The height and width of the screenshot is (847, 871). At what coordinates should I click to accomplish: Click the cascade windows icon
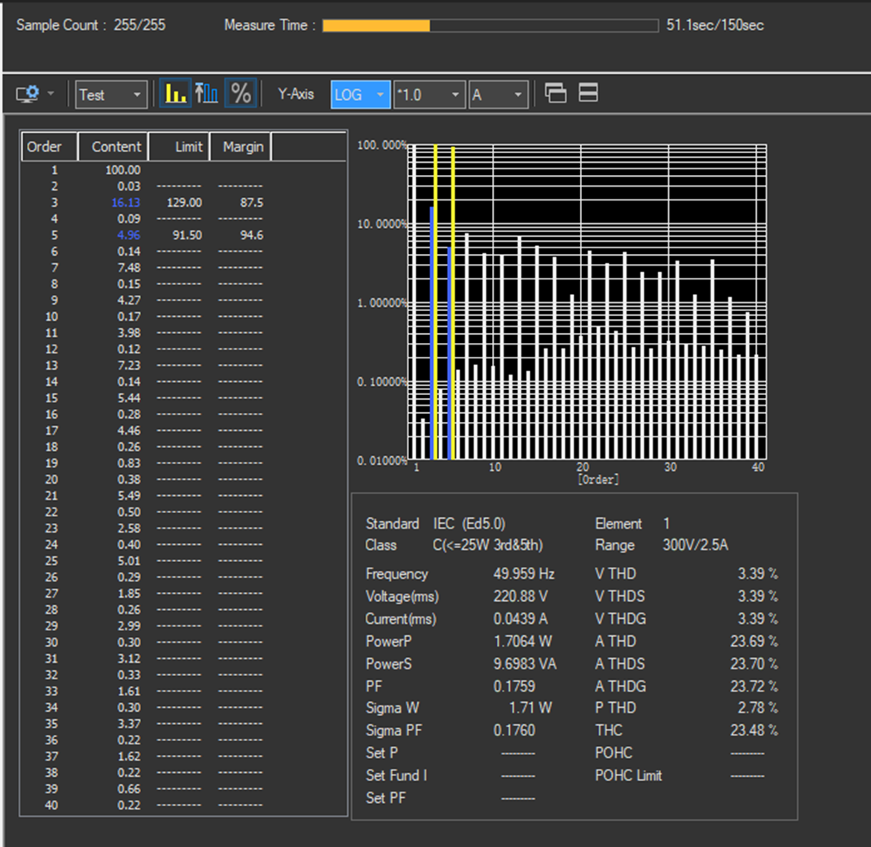[x=556, y=93]
